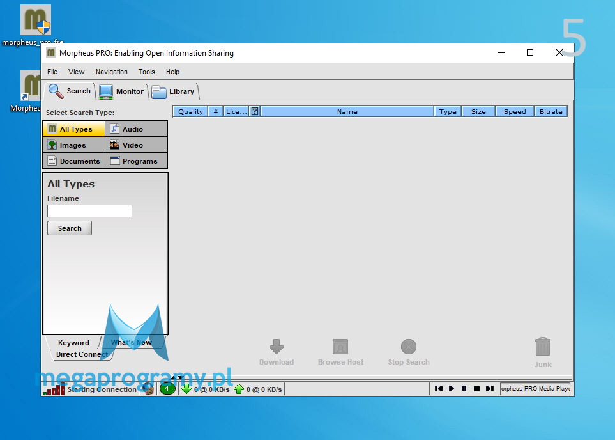Sort results by Name column
Viewport: 615px width, 440px height.
pos(347,111)
